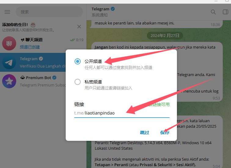Select the 公开频道 radio button
Screen dimensions: 231x168
tap(78, 61)
